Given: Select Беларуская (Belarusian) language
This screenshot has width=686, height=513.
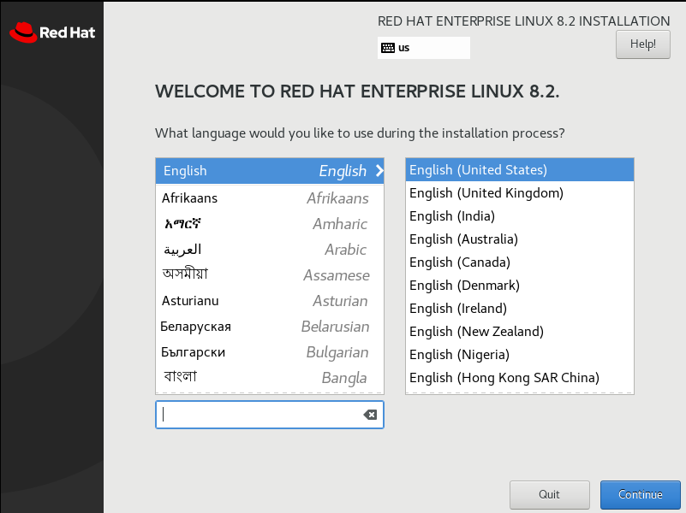Looking at the screenshot, I should coord(270,327).
